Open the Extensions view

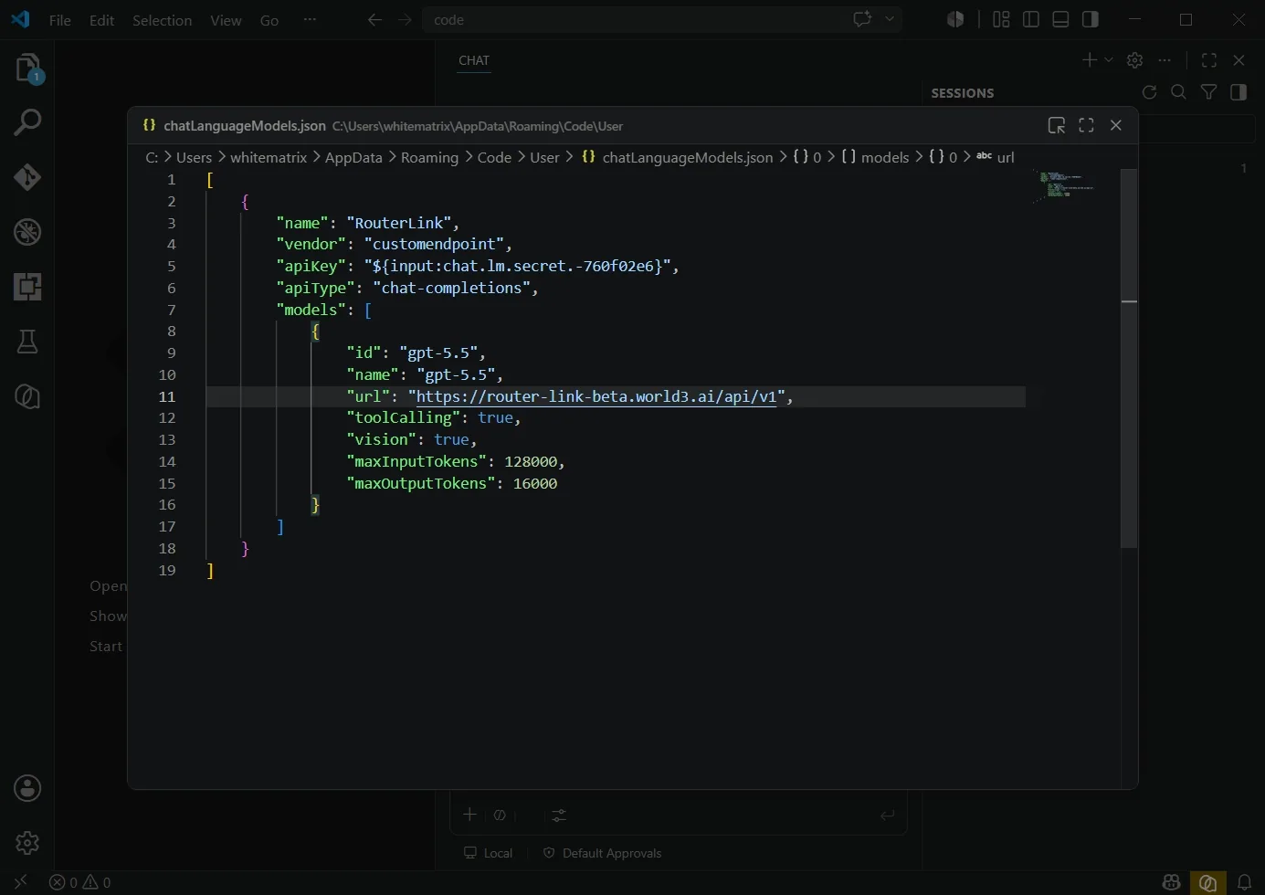[x=27, y=287]
